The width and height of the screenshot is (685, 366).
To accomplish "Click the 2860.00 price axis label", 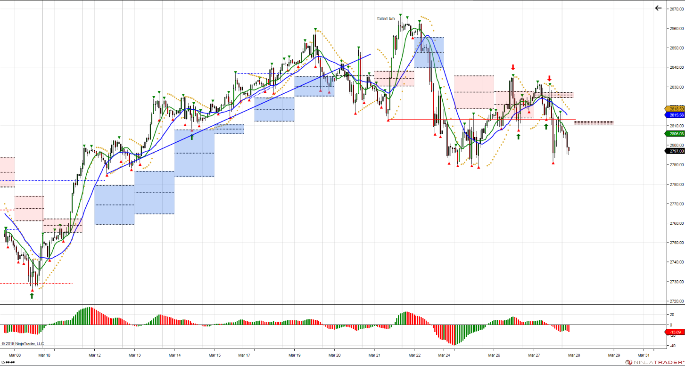I will (x=677, y=28).
